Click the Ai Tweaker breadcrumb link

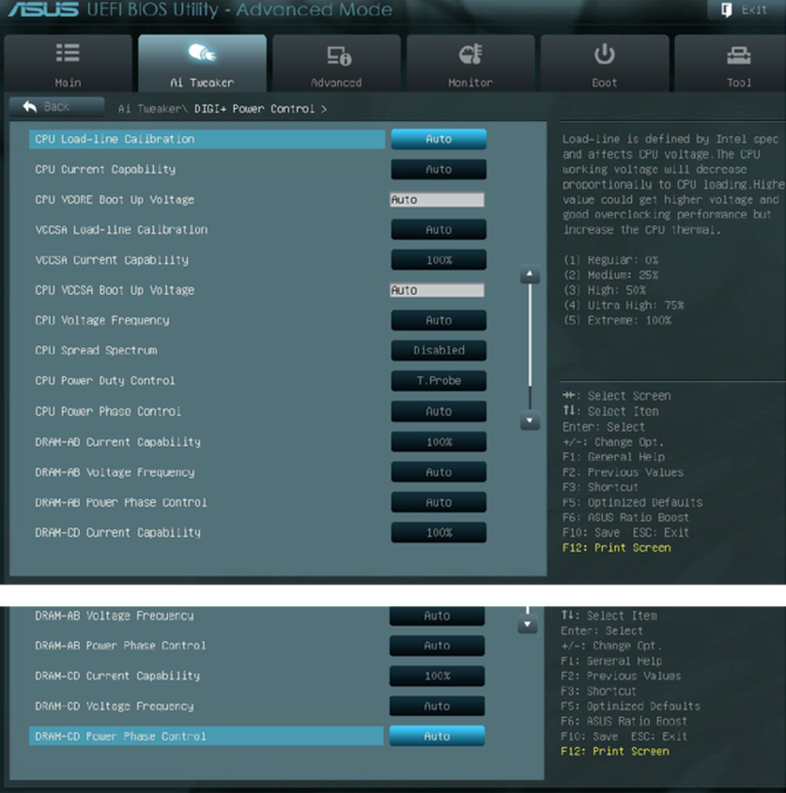click(150, 108)
